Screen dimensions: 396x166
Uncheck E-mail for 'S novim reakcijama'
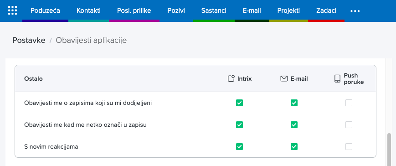[294, 146]
